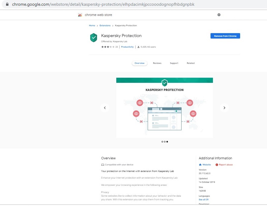This screenshot has width=267, height=206.
Task: Click the Kaspersky Protection breadcrumb text
Action: click(x=126, y=26)
